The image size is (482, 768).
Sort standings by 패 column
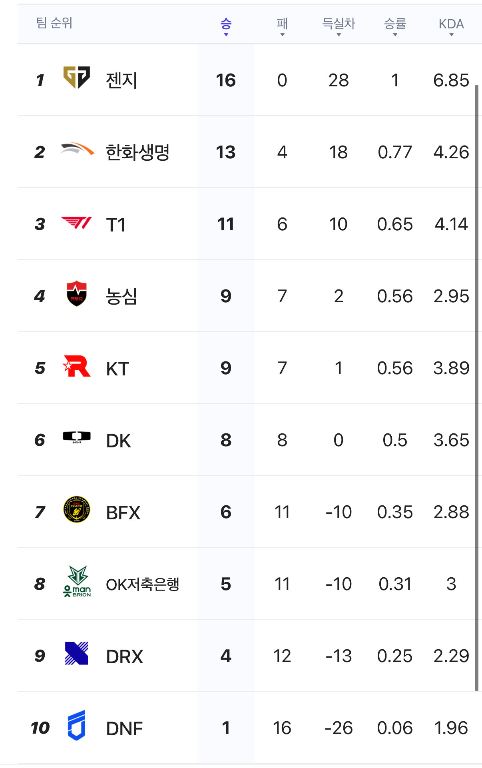point(282,26)
